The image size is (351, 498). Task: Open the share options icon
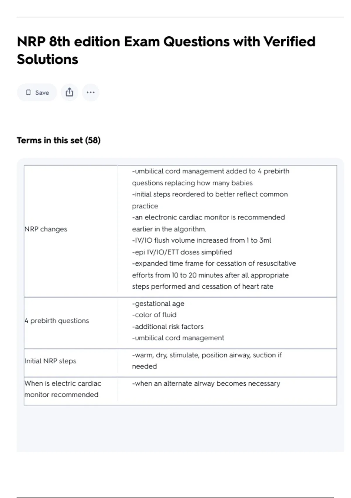tap(69, 93)
